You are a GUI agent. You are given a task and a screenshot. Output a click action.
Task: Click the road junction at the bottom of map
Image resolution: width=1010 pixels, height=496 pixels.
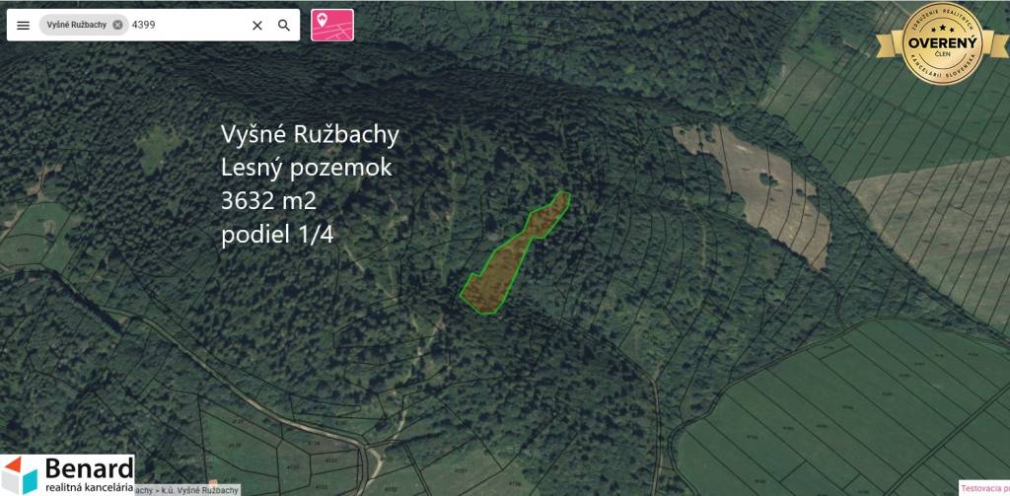[x=373, y=454]
